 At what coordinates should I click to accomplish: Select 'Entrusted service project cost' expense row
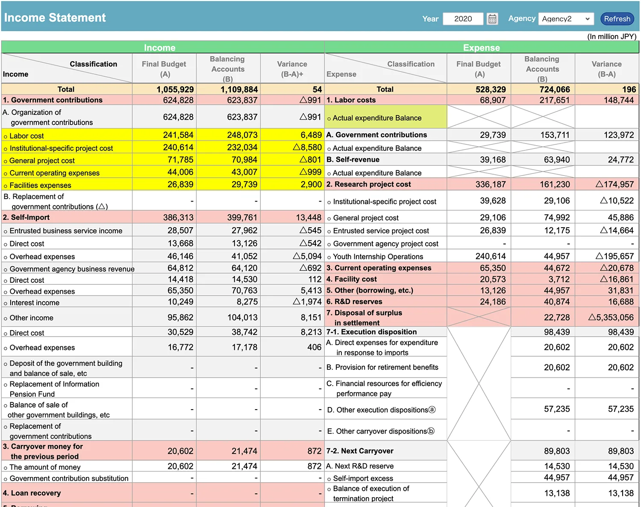click(x=482, y=230)
